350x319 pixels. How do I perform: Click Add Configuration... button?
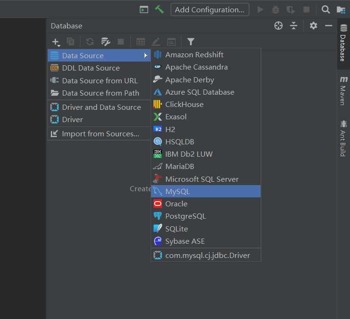[210, 9]
